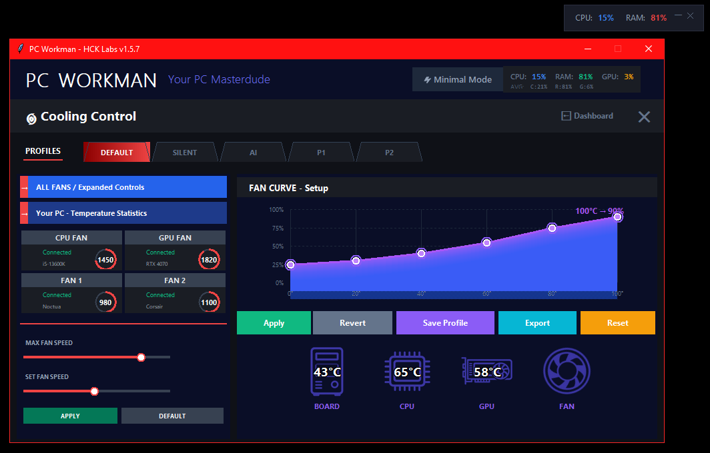Viewport: 710px width, 453px height.
Task: Click the CPU FAN gauge showing 1450 RPM
Action: [105, 259]
